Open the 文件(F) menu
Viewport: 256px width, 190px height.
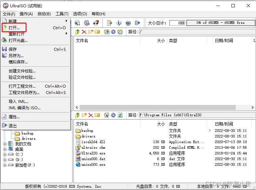pos(9,14)
